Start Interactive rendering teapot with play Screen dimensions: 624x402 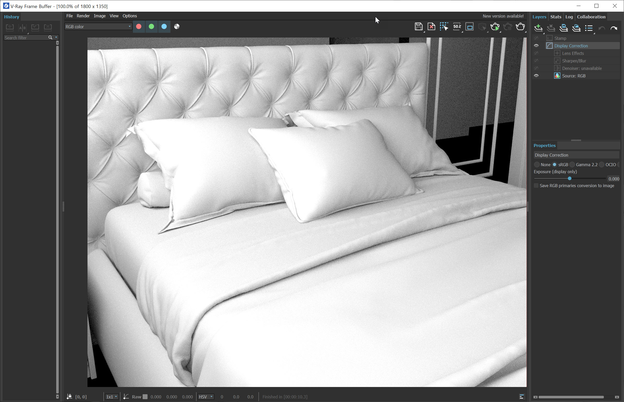pyautogui.click(x=495, y=27)
